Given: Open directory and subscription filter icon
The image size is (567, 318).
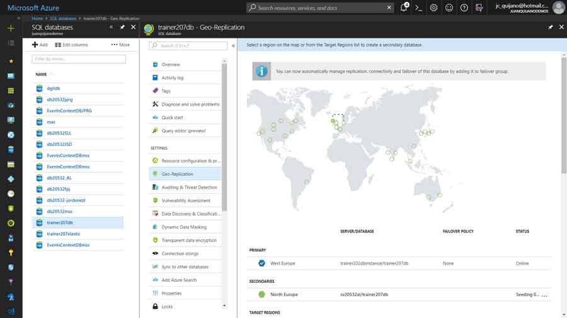Looking at the screenshot, I should (x=479, y=8).
